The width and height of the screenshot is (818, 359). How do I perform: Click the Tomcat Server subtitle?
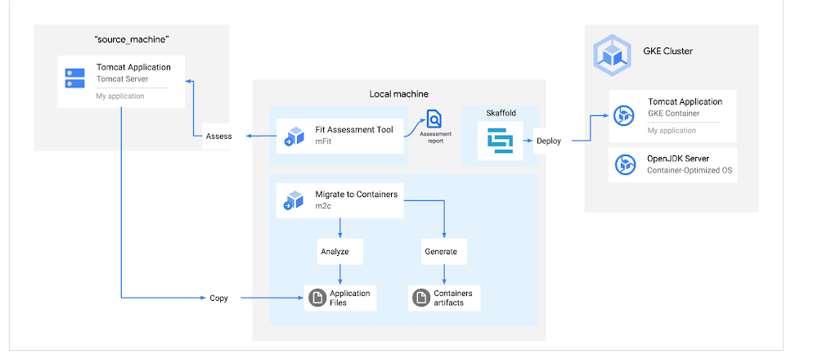click(123, 79)
